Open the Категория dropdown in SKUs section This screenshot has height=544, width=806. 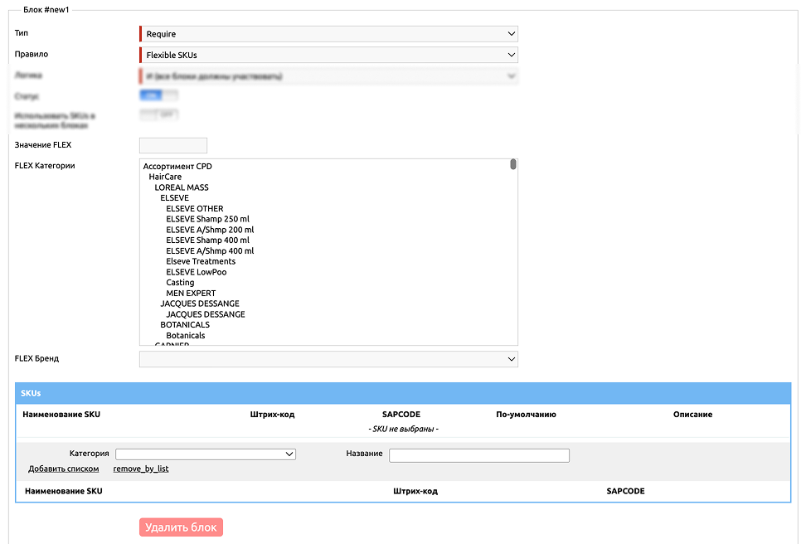pyautogui.click(x=206, y=454)
